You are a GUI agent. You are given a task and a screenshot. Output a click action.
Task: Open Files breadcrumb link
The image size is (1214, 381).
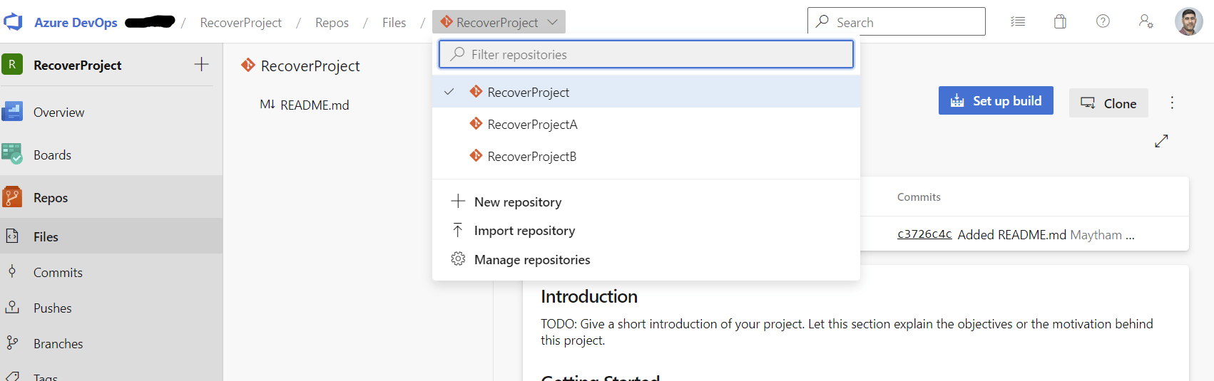click(x=394, y=23)
